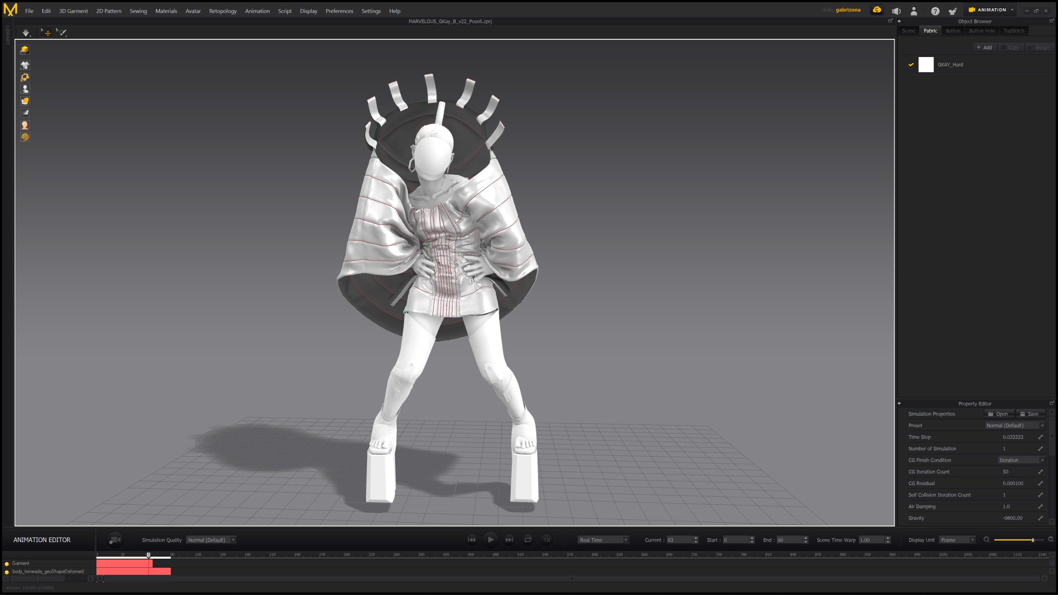1058x595 pixels.
Task: Click the timeline zoom slider
Action: coord(1032,540)
